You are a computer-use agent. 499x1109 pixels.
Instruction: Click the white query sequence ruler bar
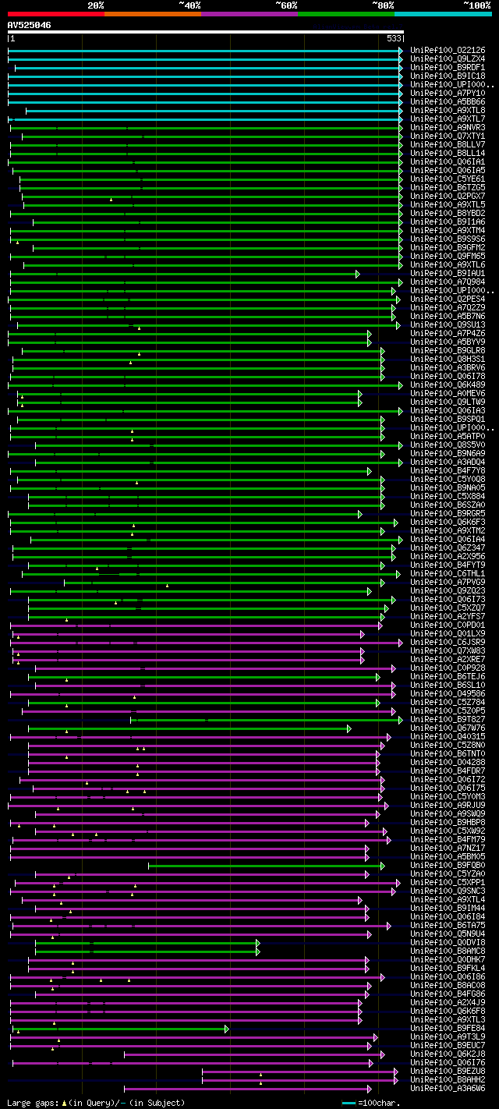click(206, 32)
